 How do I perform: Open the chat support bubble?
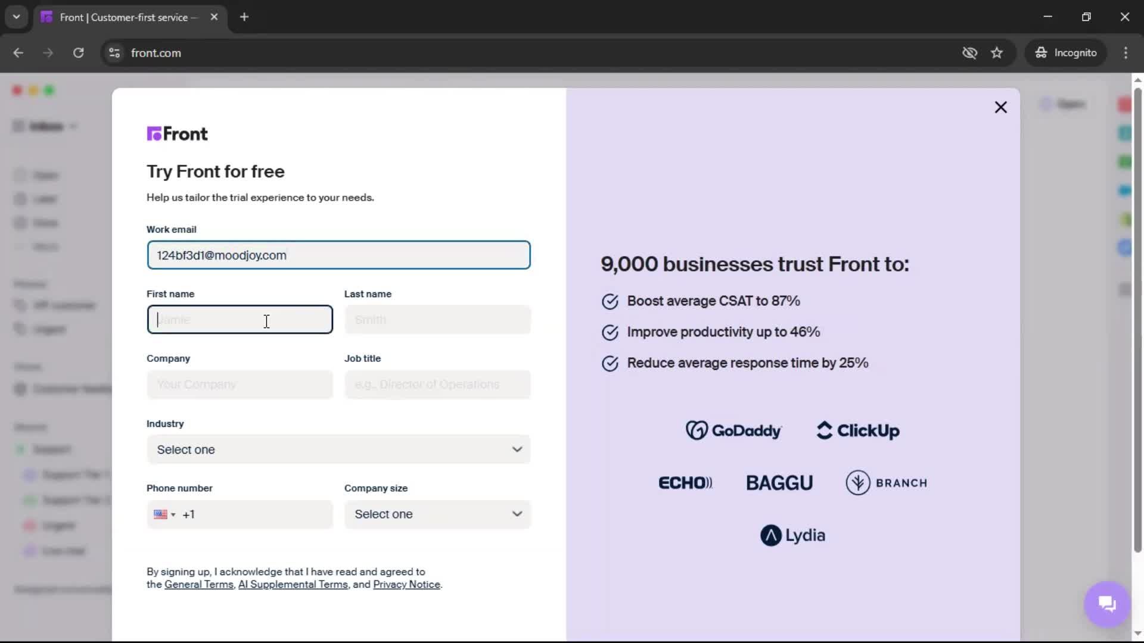pyautogui.click(x=1106, y=604)
